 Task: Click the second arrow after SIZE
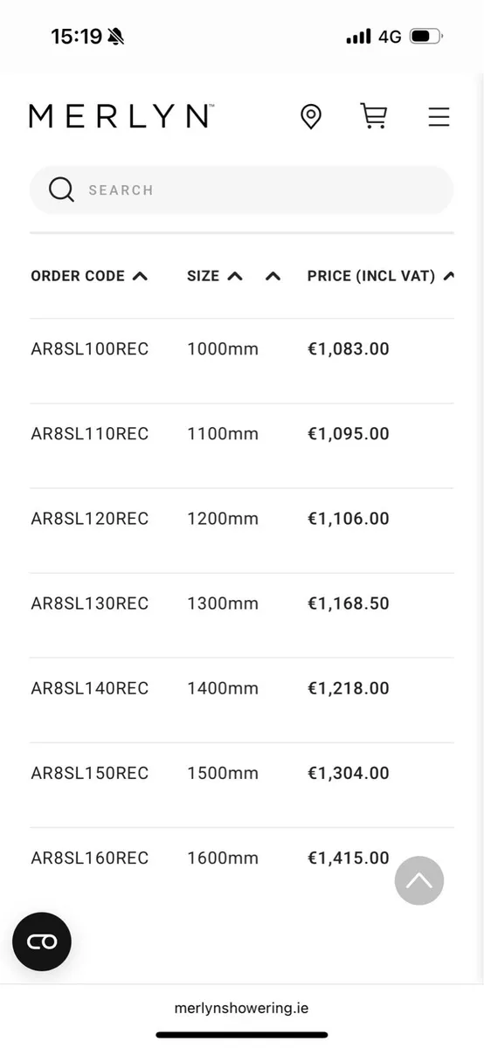tap(273, 276)
